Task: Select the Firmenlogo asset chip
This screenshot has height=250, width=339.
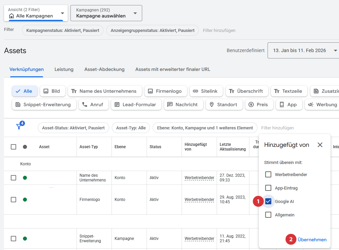Action: pyautogui.click(x=165, y=91)
